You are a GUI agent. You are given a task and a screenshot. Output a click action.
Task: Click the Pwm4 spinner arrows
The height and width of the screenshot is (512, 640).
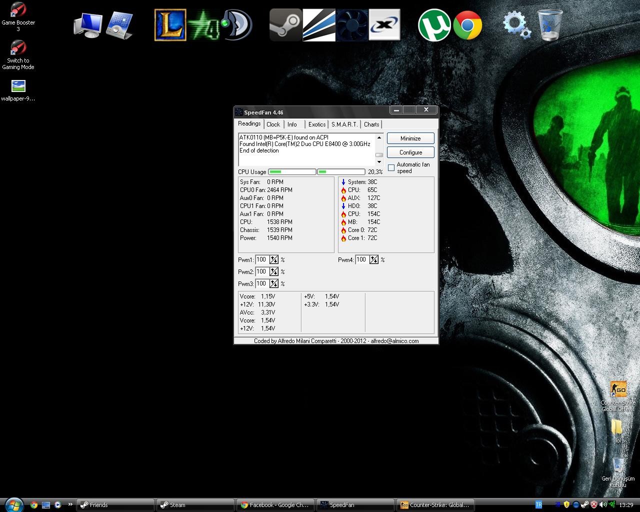374,259
